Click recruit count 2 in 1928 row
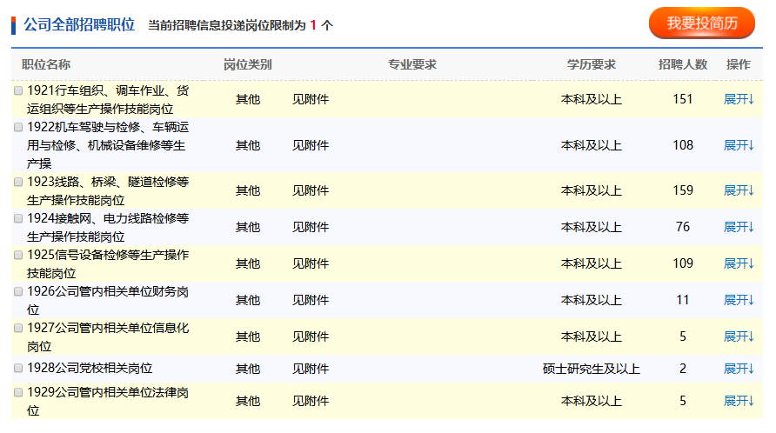 (x=682, y=369)
